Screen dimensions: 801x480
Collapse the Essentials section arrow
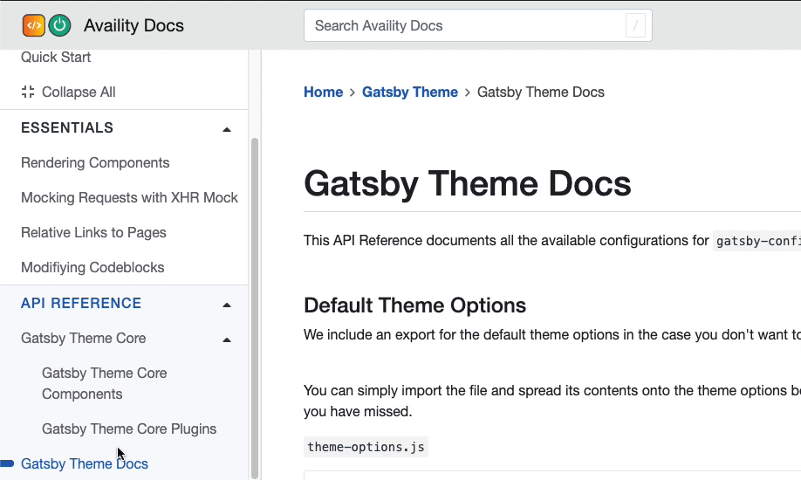pos(227,129)
